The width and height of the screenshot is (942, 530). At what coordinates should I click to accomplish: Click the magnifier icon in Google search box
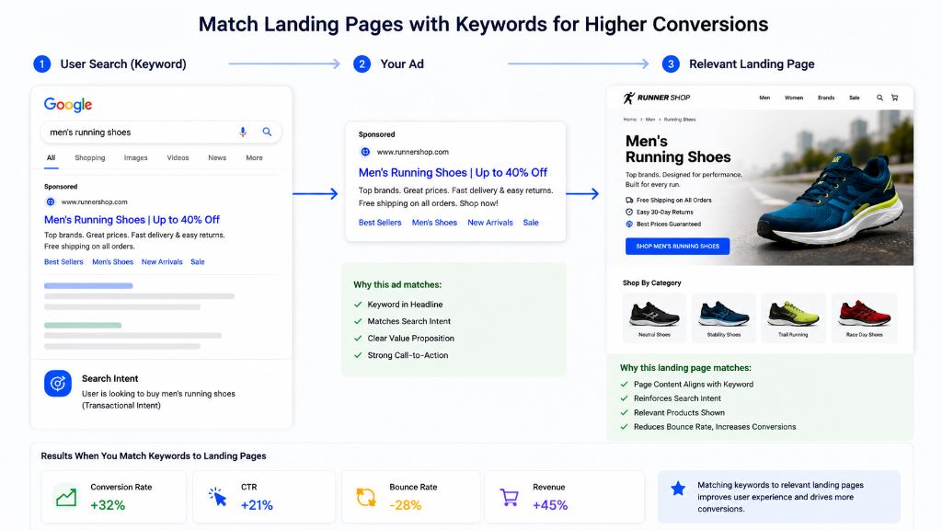pyautogui.click(x=267, y=132)
